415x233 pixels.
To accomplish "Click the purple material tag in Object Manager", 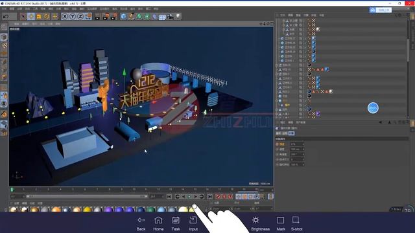I will tap(318, 114).
